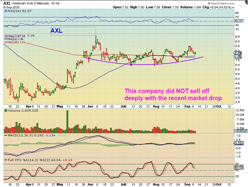Click the 69.68 stochastic %D value
The width and height of the screenshot is (248, 187).
(x=68, y=160)
